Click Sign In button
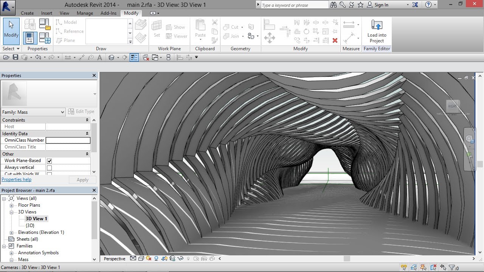The height and width of the screenshot is (272, 484). coord(381,5)
